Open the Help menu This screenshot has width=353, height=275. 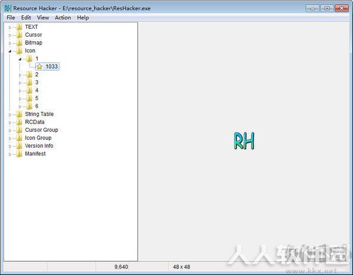[x=83, y=18]
